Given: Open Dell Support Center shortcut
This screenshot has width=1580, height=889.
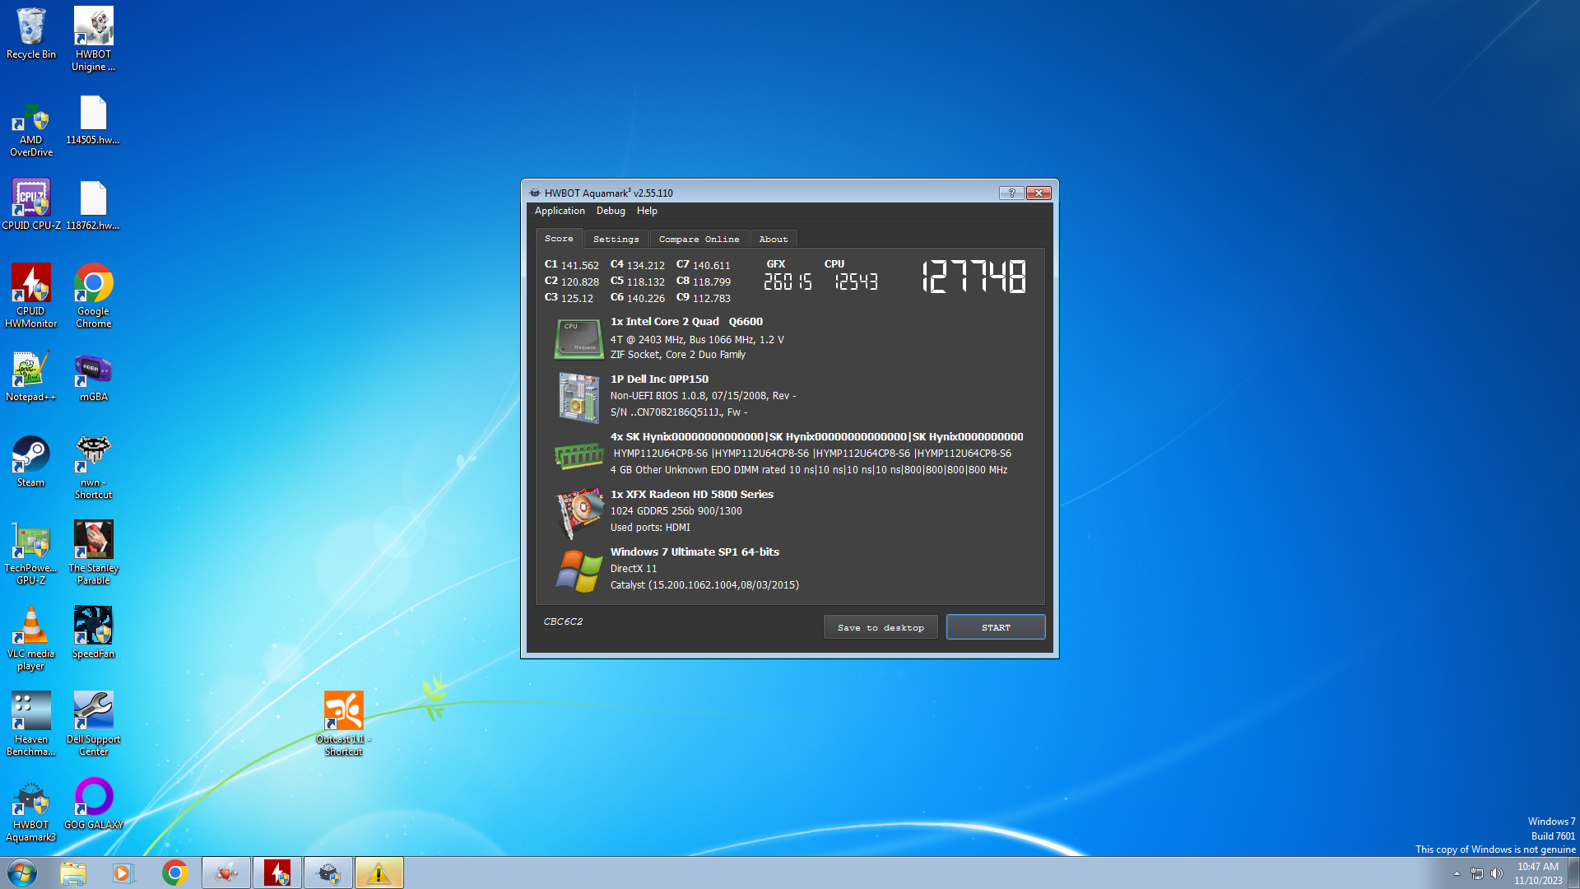Looking at the screenshot, I should [93, 724].
